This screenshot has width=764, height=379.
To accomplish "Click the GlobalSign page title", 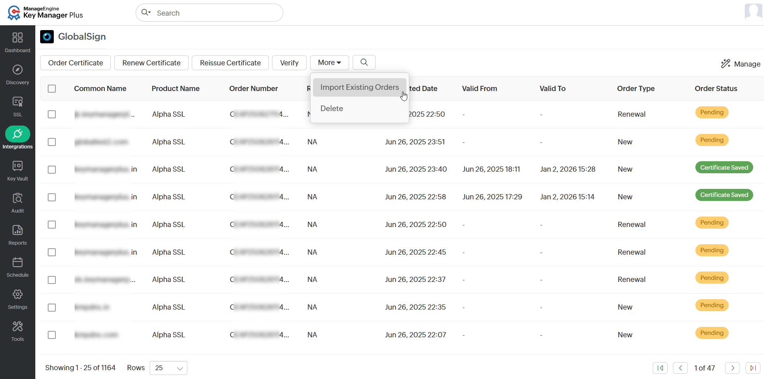I will click(82, 36).
